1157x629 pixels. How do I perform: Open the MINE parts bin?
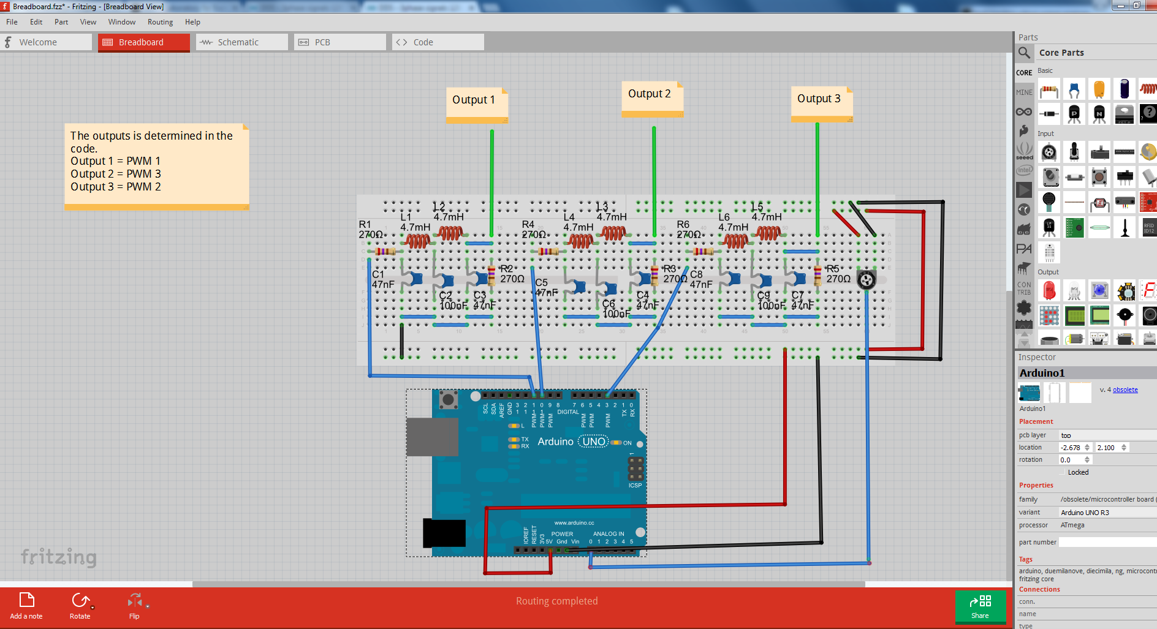[x=1024, y=92]
